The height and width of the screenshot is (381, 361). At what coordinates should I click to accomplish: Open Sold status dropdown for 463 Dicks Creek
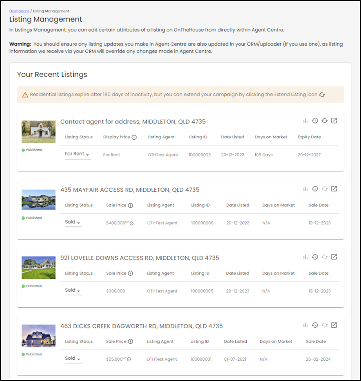click(x=73, y=358)
